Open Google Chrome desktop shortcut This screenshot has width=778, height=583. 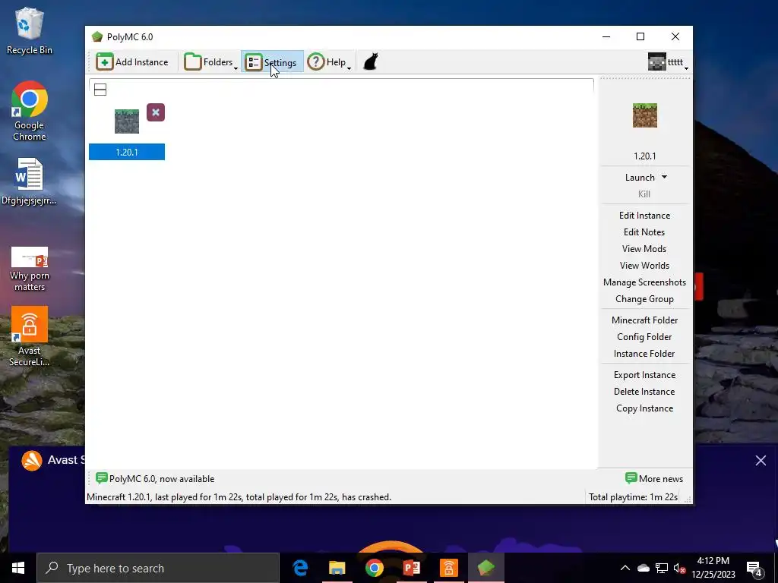point(30,111)
